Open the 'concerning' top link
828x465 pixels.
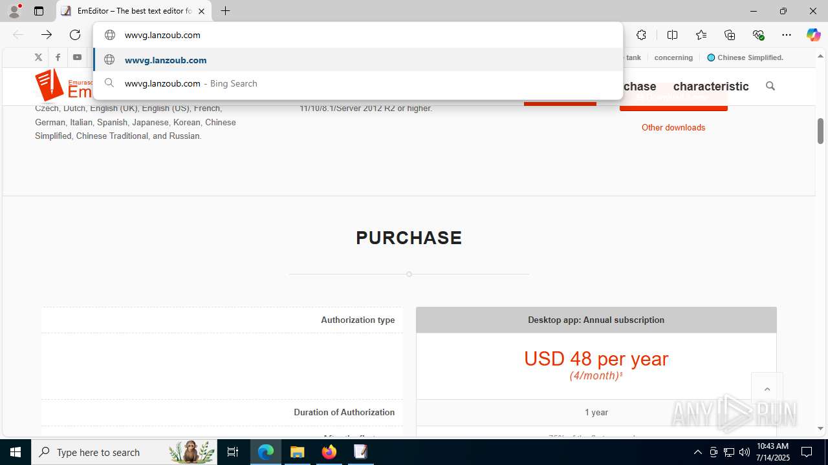click(x=673, y=57)
